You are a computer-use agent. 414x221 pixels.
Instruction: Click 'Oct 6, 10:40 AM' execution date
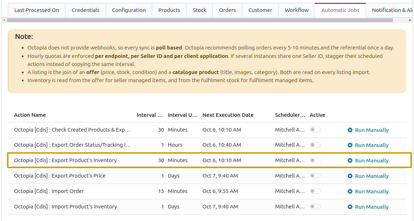(222, 145)
